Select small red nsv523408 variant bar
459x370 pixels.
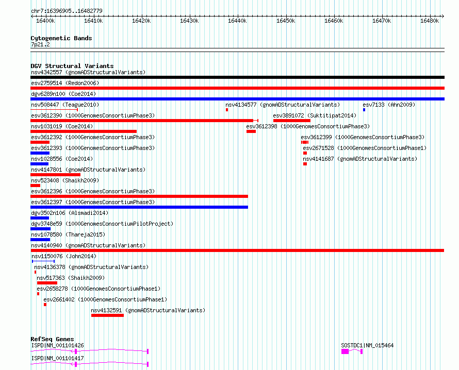tap(36, 186)
